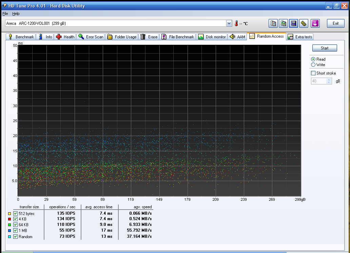Open the Disk monitor tab
The image size is (350, 253).
coord(212,37)
